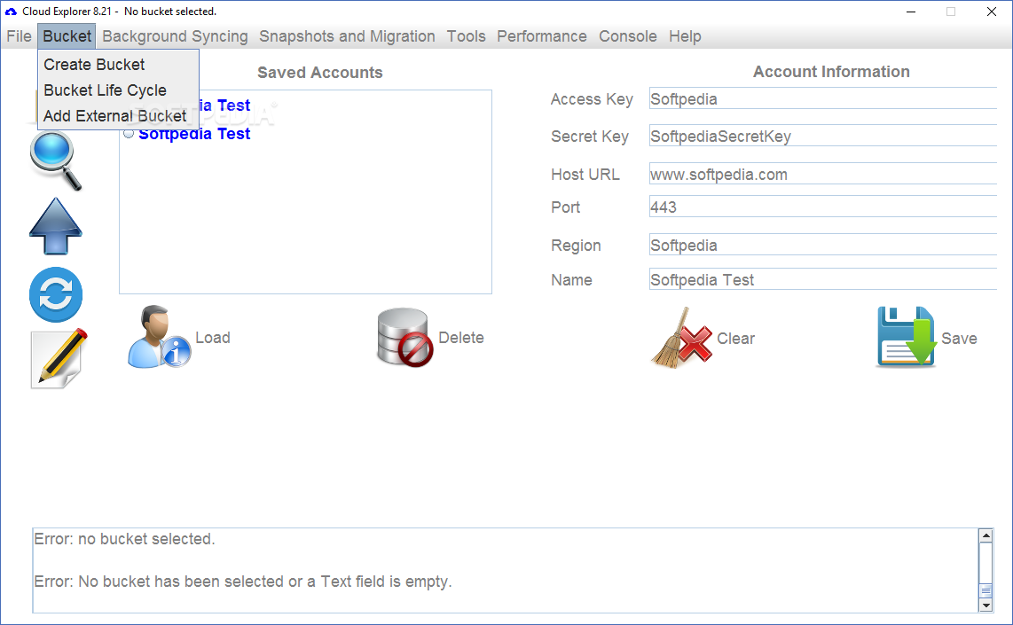Viewport: 1013px width, 625px height.
Task: Click the log panel scroll up arrow
Action: pos(986,535)
